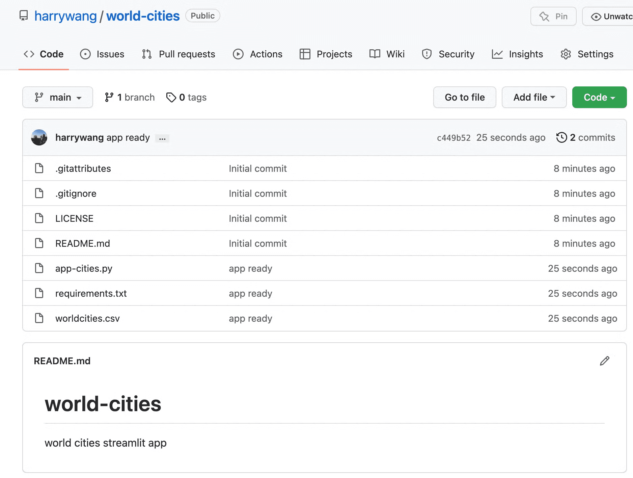Open the requirements.txt file
The height and width of the screenshot is (478, 633).
[x=91, y=293]
